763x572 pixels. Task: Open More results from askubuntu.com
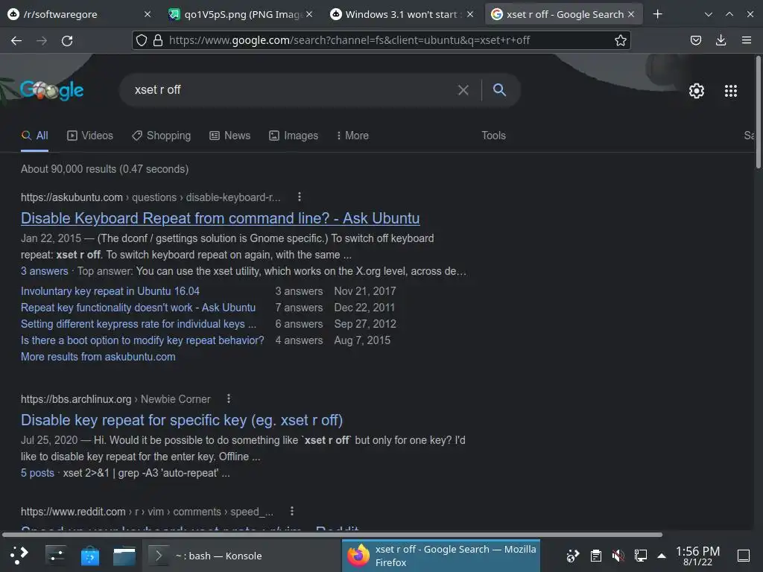coord(98,357)
